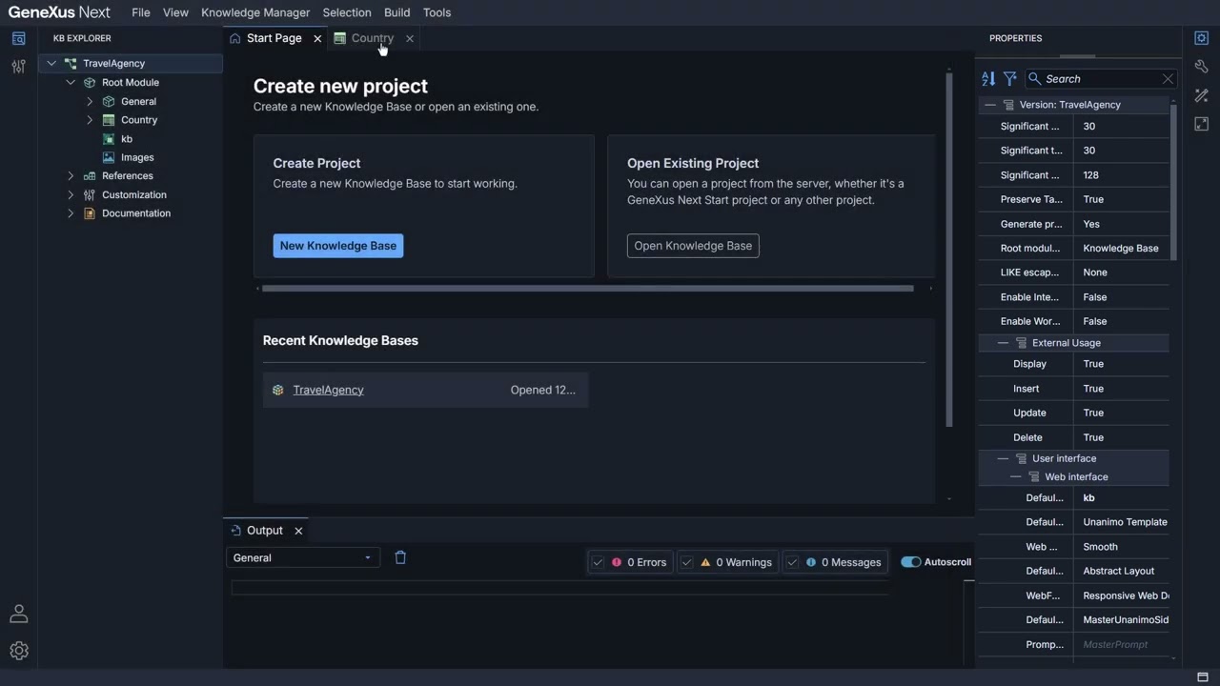Click the Unanimo Template property value

tap(1121, 522)
